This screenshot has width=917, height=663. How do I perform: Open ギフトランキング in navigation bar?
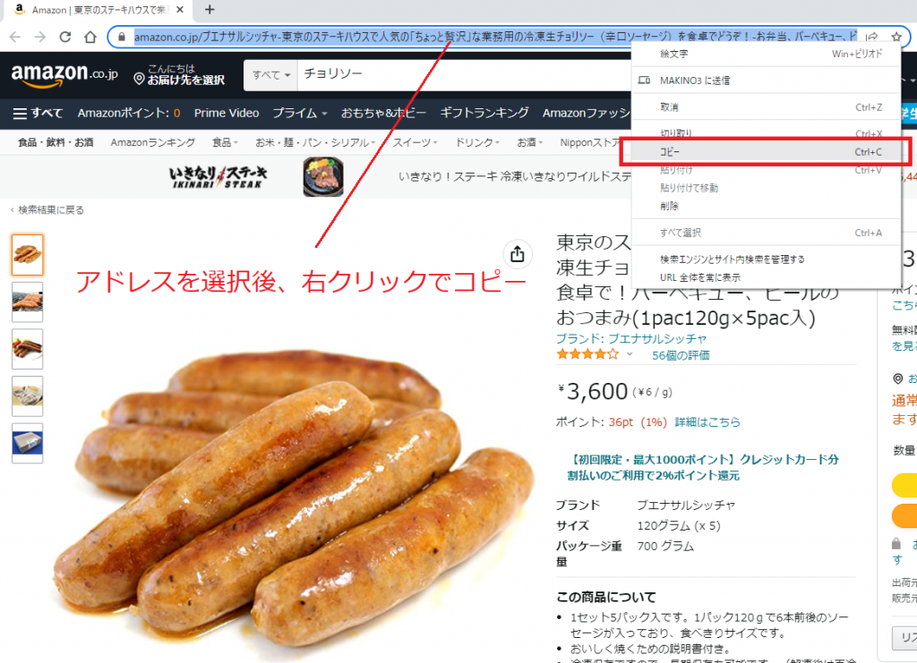click(484, 113)
